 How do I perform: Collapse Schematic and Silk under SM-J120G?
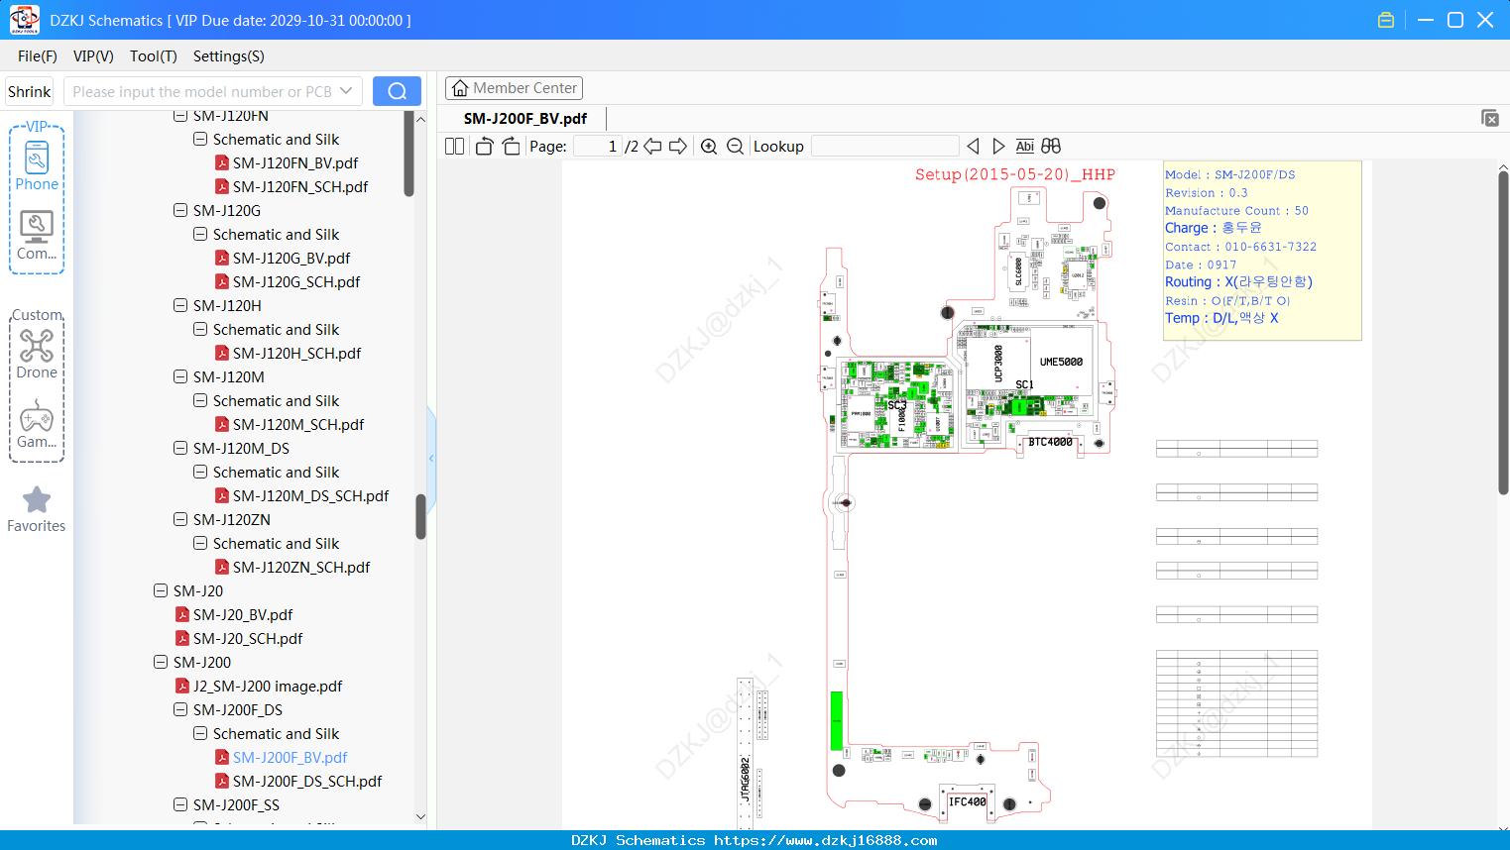200,234
